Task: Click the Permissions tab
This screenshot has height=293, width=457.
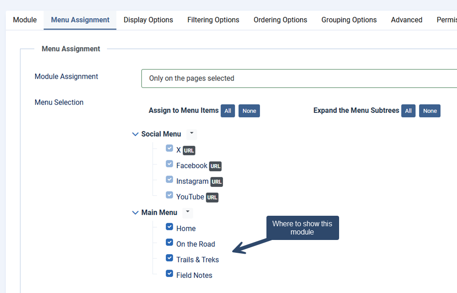Action: pos(447,20)
